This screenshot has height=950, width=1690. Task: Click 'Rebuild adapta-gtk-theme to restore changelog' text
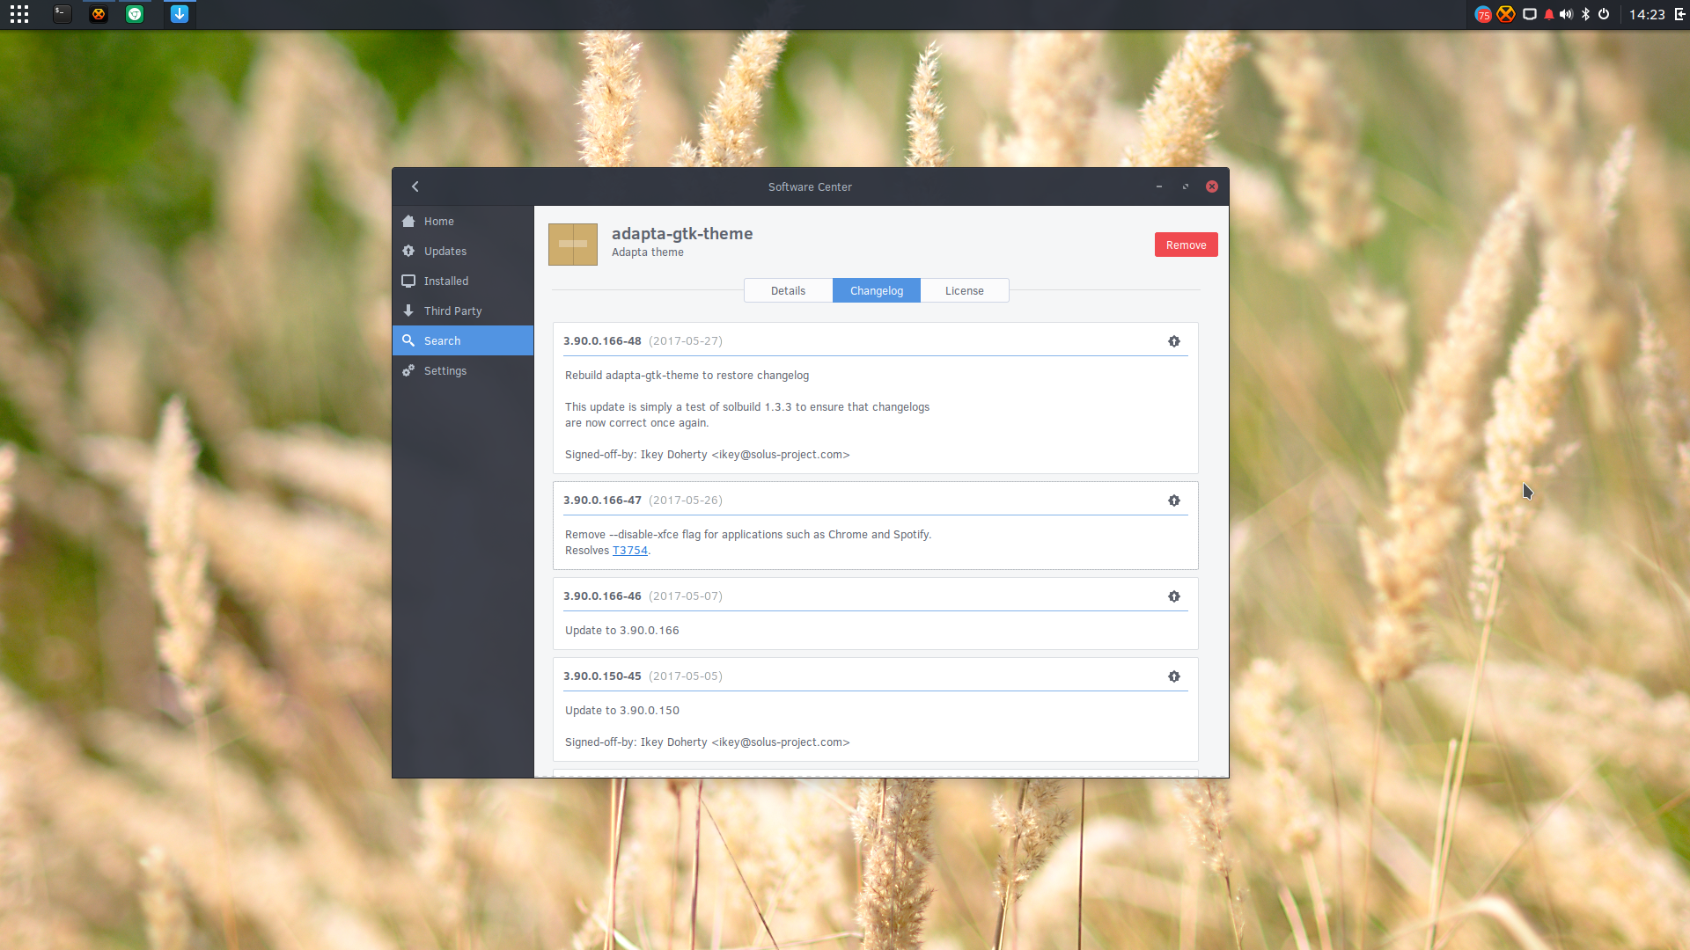(687, 376)
